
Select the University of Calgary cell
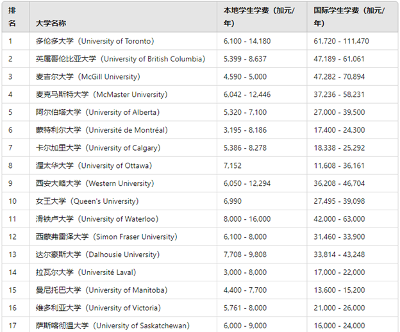coord(123,148)
